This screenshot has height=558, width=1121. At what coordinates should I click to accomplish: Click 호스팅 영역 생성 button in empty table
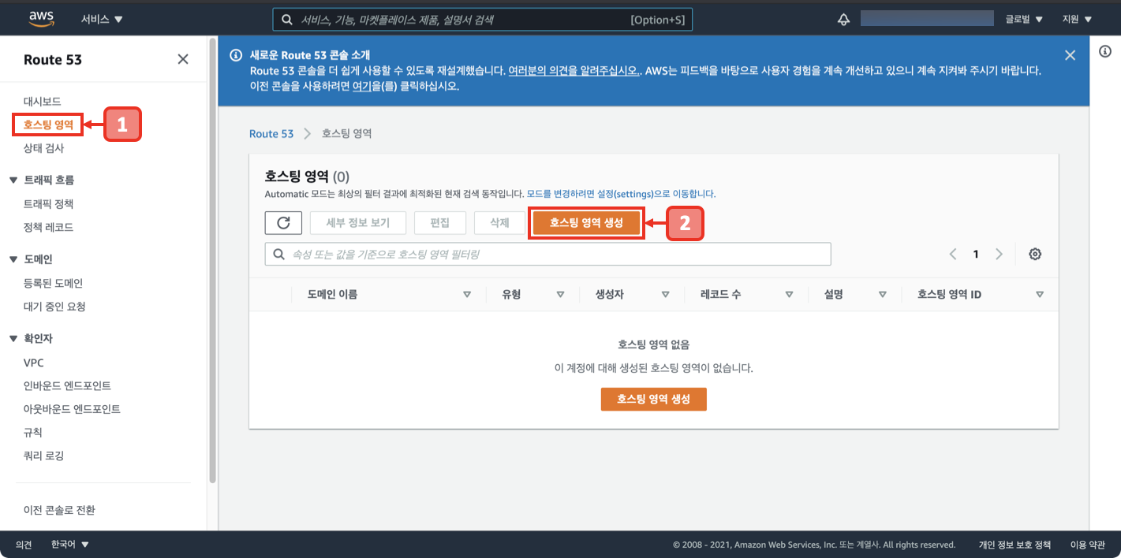click(x=654, y=399)
